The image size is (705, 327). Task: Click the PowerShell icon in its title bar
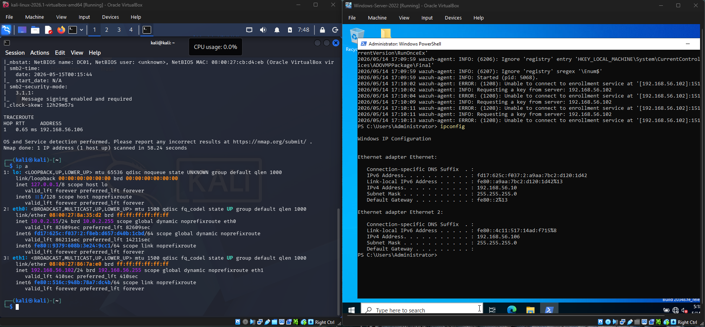[364, 44]
